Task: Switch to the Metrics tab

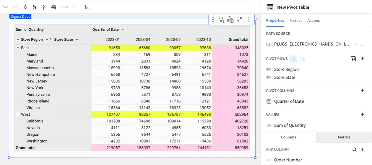Action: 344,137
